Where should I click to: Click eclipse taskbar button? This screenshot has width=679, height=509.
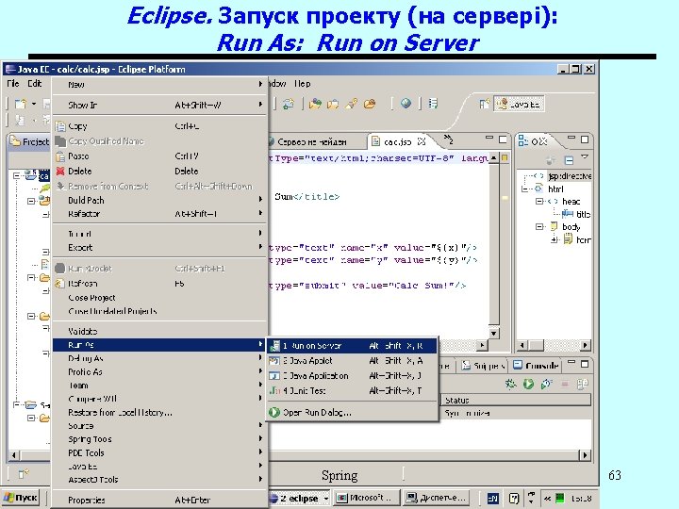point(300,499)
